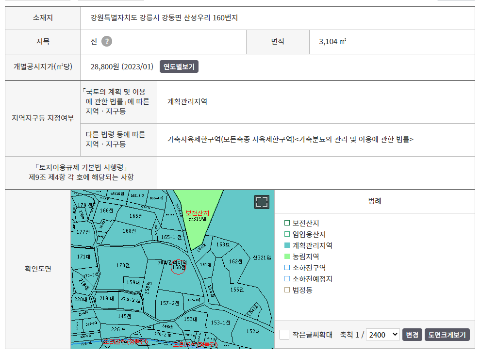Open 도면크게보기 enlarged map view
This screenshot has width=481, height=355.
(x=447, y=335)
